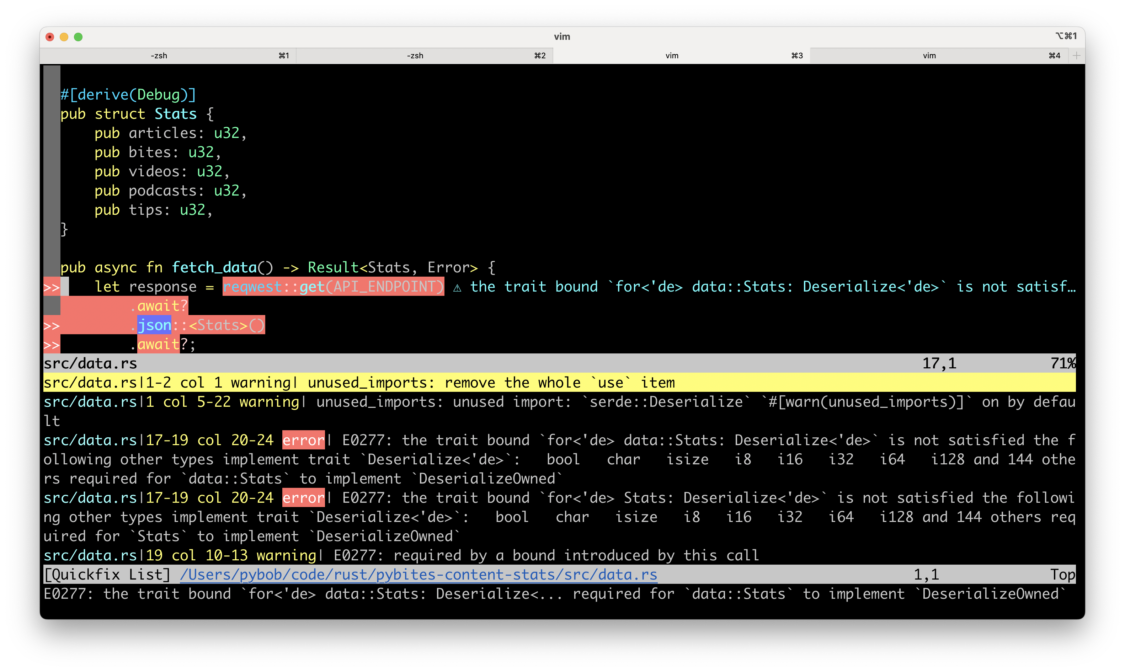Image resolution: width=1125 pixels, height=672 pixels.
Task: Open the quickfix file path link to data.rs
Action: coord(418,574)
